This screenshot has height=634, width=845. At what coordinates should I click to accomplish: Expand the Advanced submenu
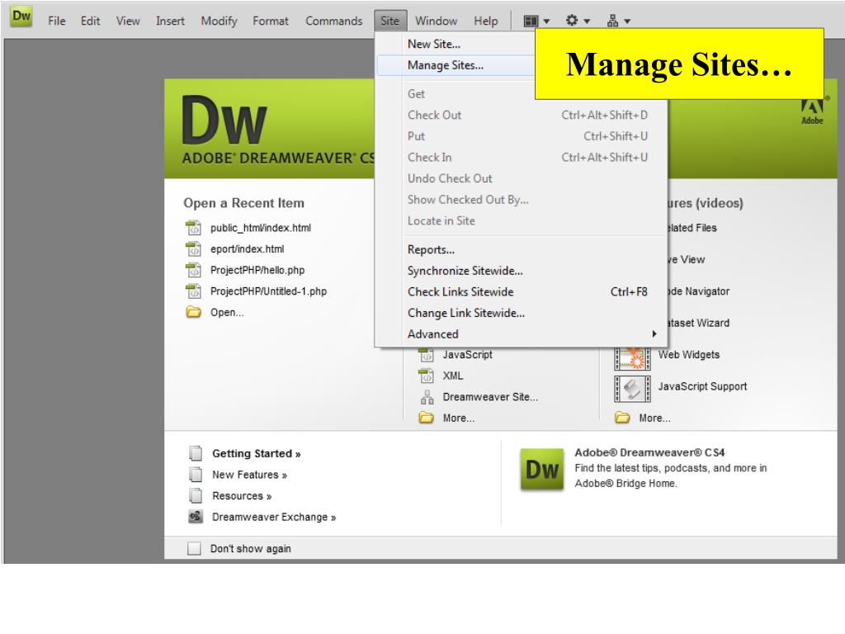coord(522,334)
